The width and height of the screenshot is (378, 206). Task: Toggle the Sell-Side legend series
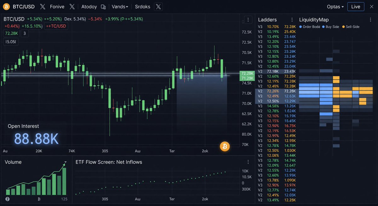tap(351, 27)
